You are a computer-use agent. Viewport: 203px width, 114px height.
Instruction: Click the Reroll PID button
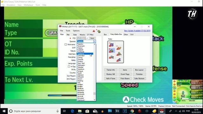pos(92,38)
